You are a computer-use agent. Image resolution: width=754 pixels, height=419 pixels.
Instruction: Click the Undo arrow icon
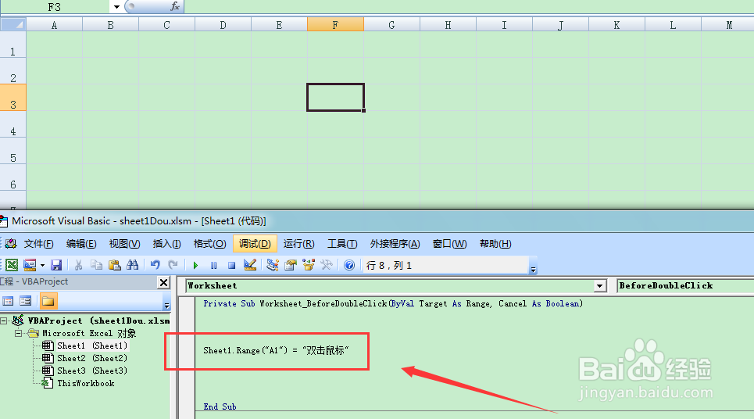(155, 265)
